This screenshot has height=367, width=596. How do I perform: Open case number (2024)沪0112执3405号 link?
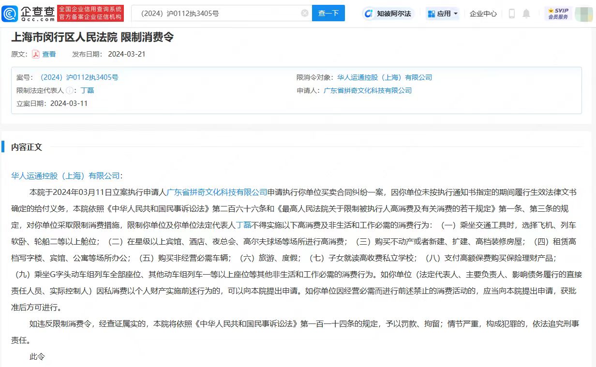pos(78,77)
